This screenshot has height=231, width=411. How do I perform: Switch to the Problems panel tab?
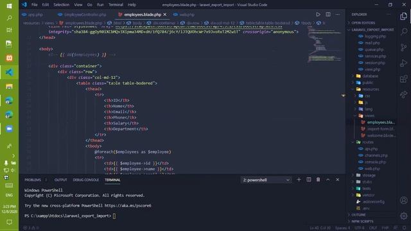[x=33, y=180]
